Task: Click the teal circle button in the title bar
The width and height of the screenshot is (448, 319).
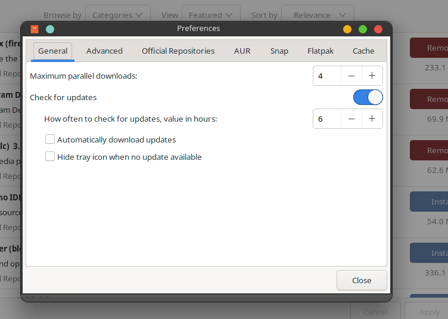Action: pyautogui.click(x=50, y=29)
